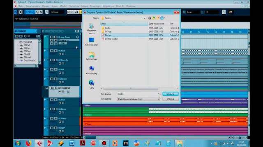Go up one folder level icon
The width and height of the screenshot is (263, 147).
(154, 18)
